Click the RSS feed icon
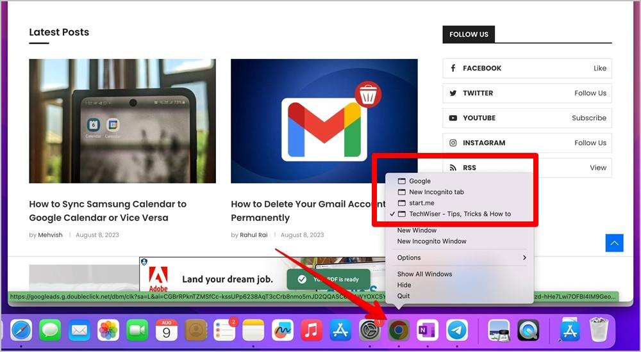Image resolution: width=641 pixels, height=352 pixels. [x=453, y=168]
